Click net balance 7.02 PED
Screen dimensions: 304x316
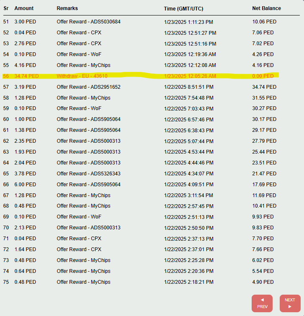click(x=263, y=44)
